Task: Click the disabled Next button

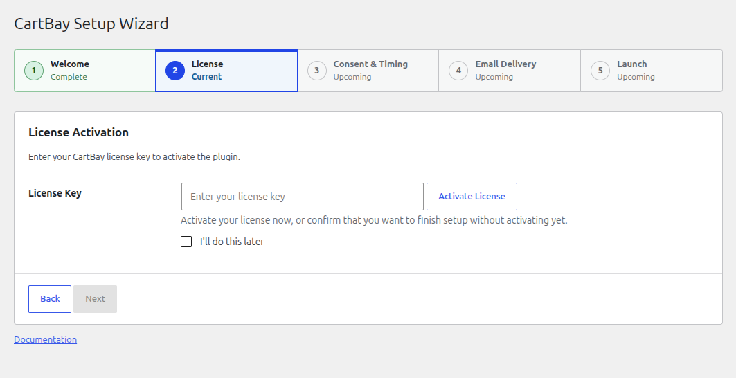Action: (96, 299)
